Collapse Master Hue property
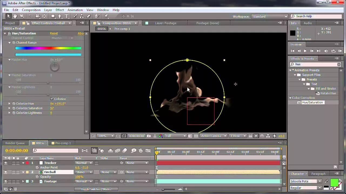 (x=9, y=60)
